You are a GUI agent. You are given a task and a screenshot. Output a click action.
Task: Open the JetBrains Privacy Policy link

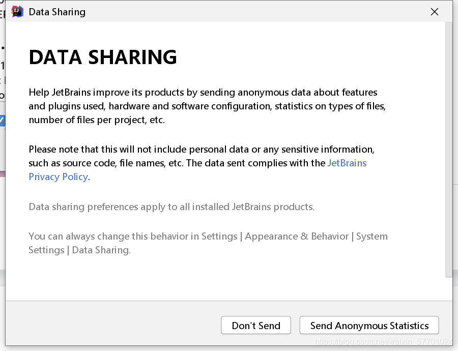coord(347,163)
